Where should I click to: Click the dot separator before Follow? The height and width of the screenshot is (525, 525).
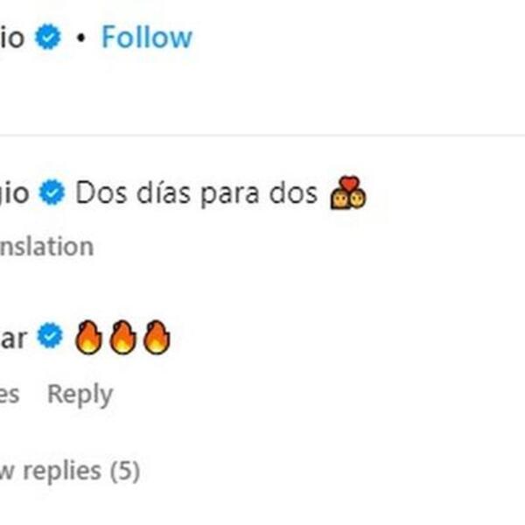[80, 38]
